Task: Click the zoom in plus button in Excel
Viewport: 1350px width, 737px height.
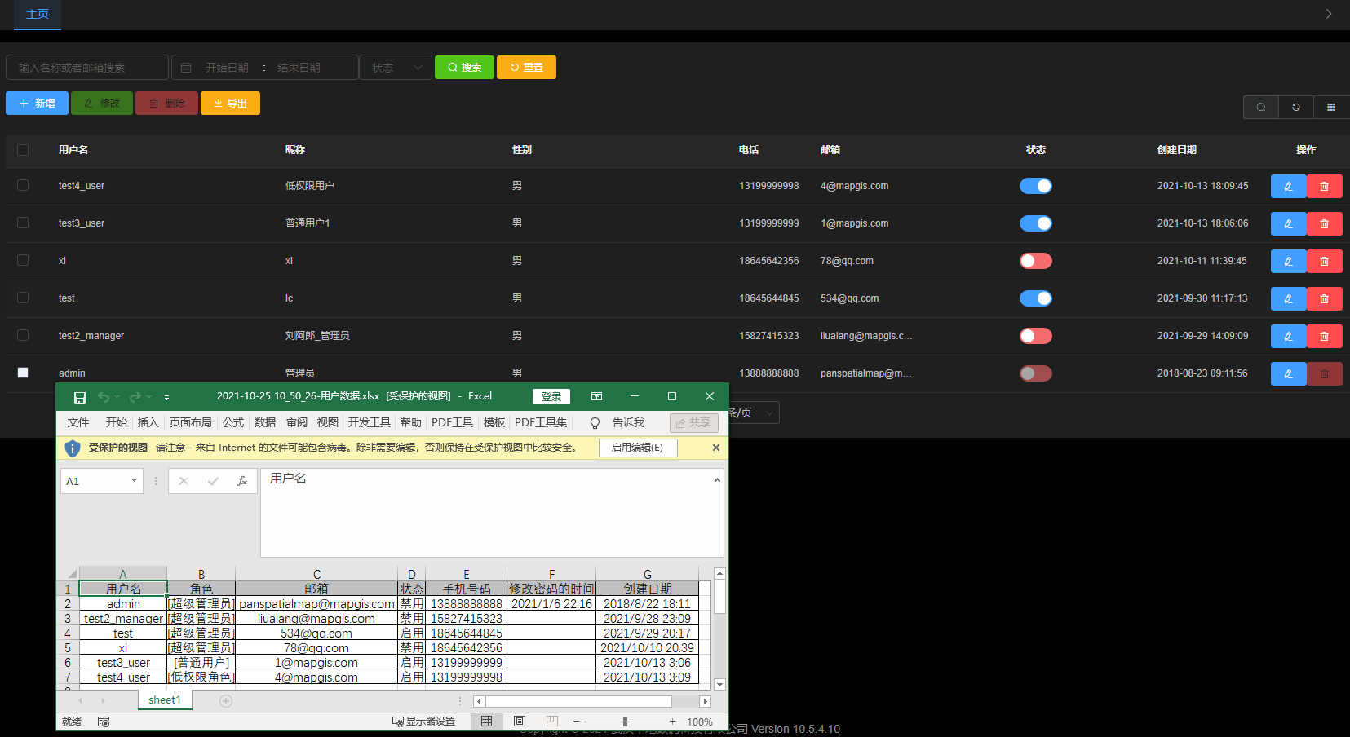Action: click(x=673, y=722)
